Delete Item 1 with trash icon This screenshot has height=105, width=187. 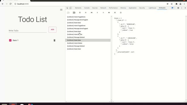[54, 40]
